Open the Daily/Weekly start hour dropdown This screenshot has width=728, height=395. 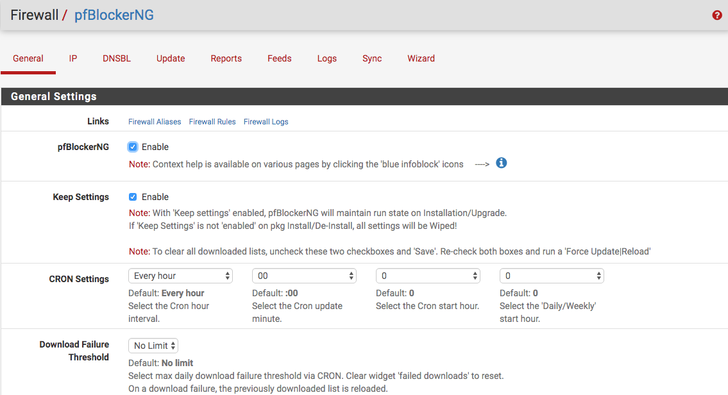[x=552, y=276]
